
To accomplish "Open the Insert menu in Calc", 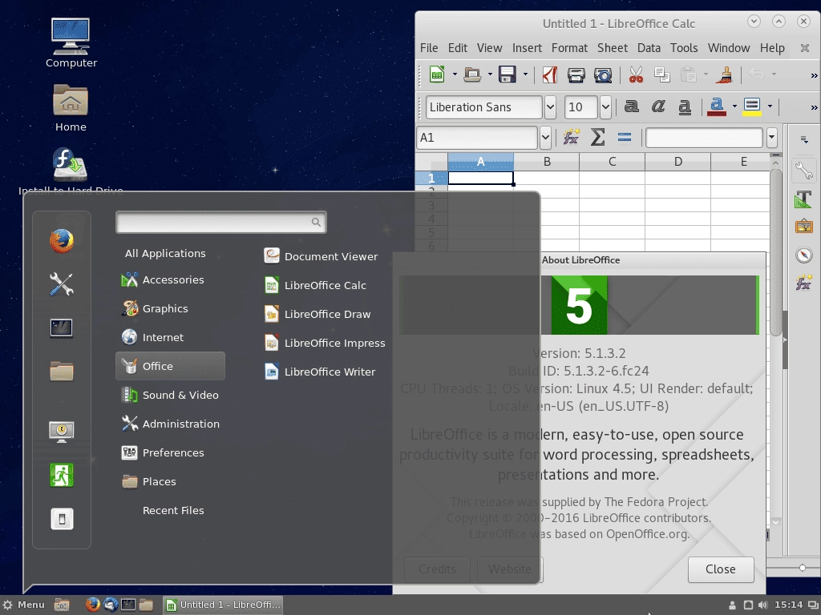I will coord(527,48).
